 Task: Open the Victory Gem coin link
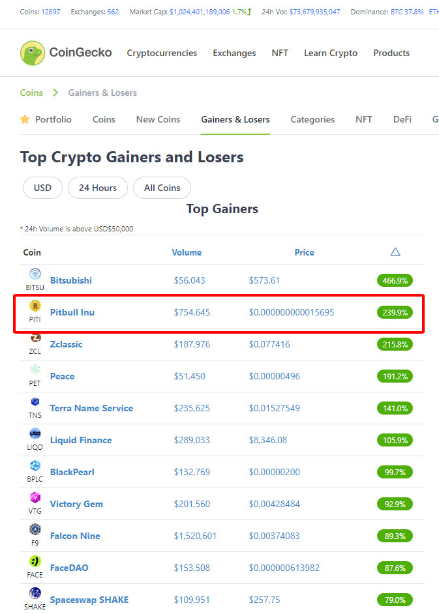coord(76,504)
